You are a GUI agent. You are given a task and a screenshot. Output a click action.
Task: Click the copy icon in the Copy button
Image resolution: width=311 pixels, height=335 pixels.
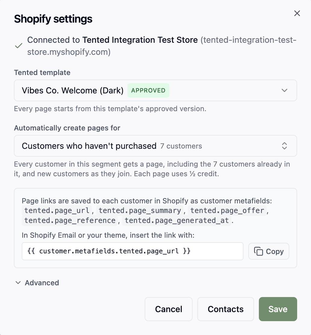tap(259, 251)
